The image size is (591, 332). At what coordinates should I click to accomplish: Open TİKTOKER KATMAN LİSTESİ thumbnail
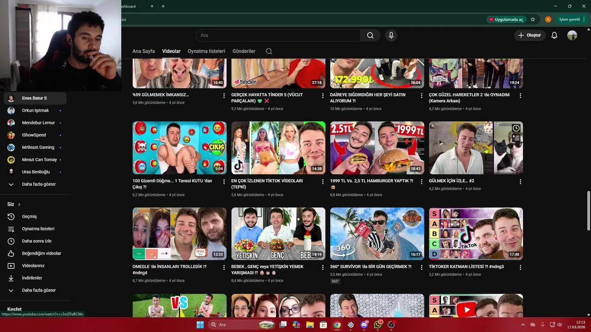tap(476, 234)
